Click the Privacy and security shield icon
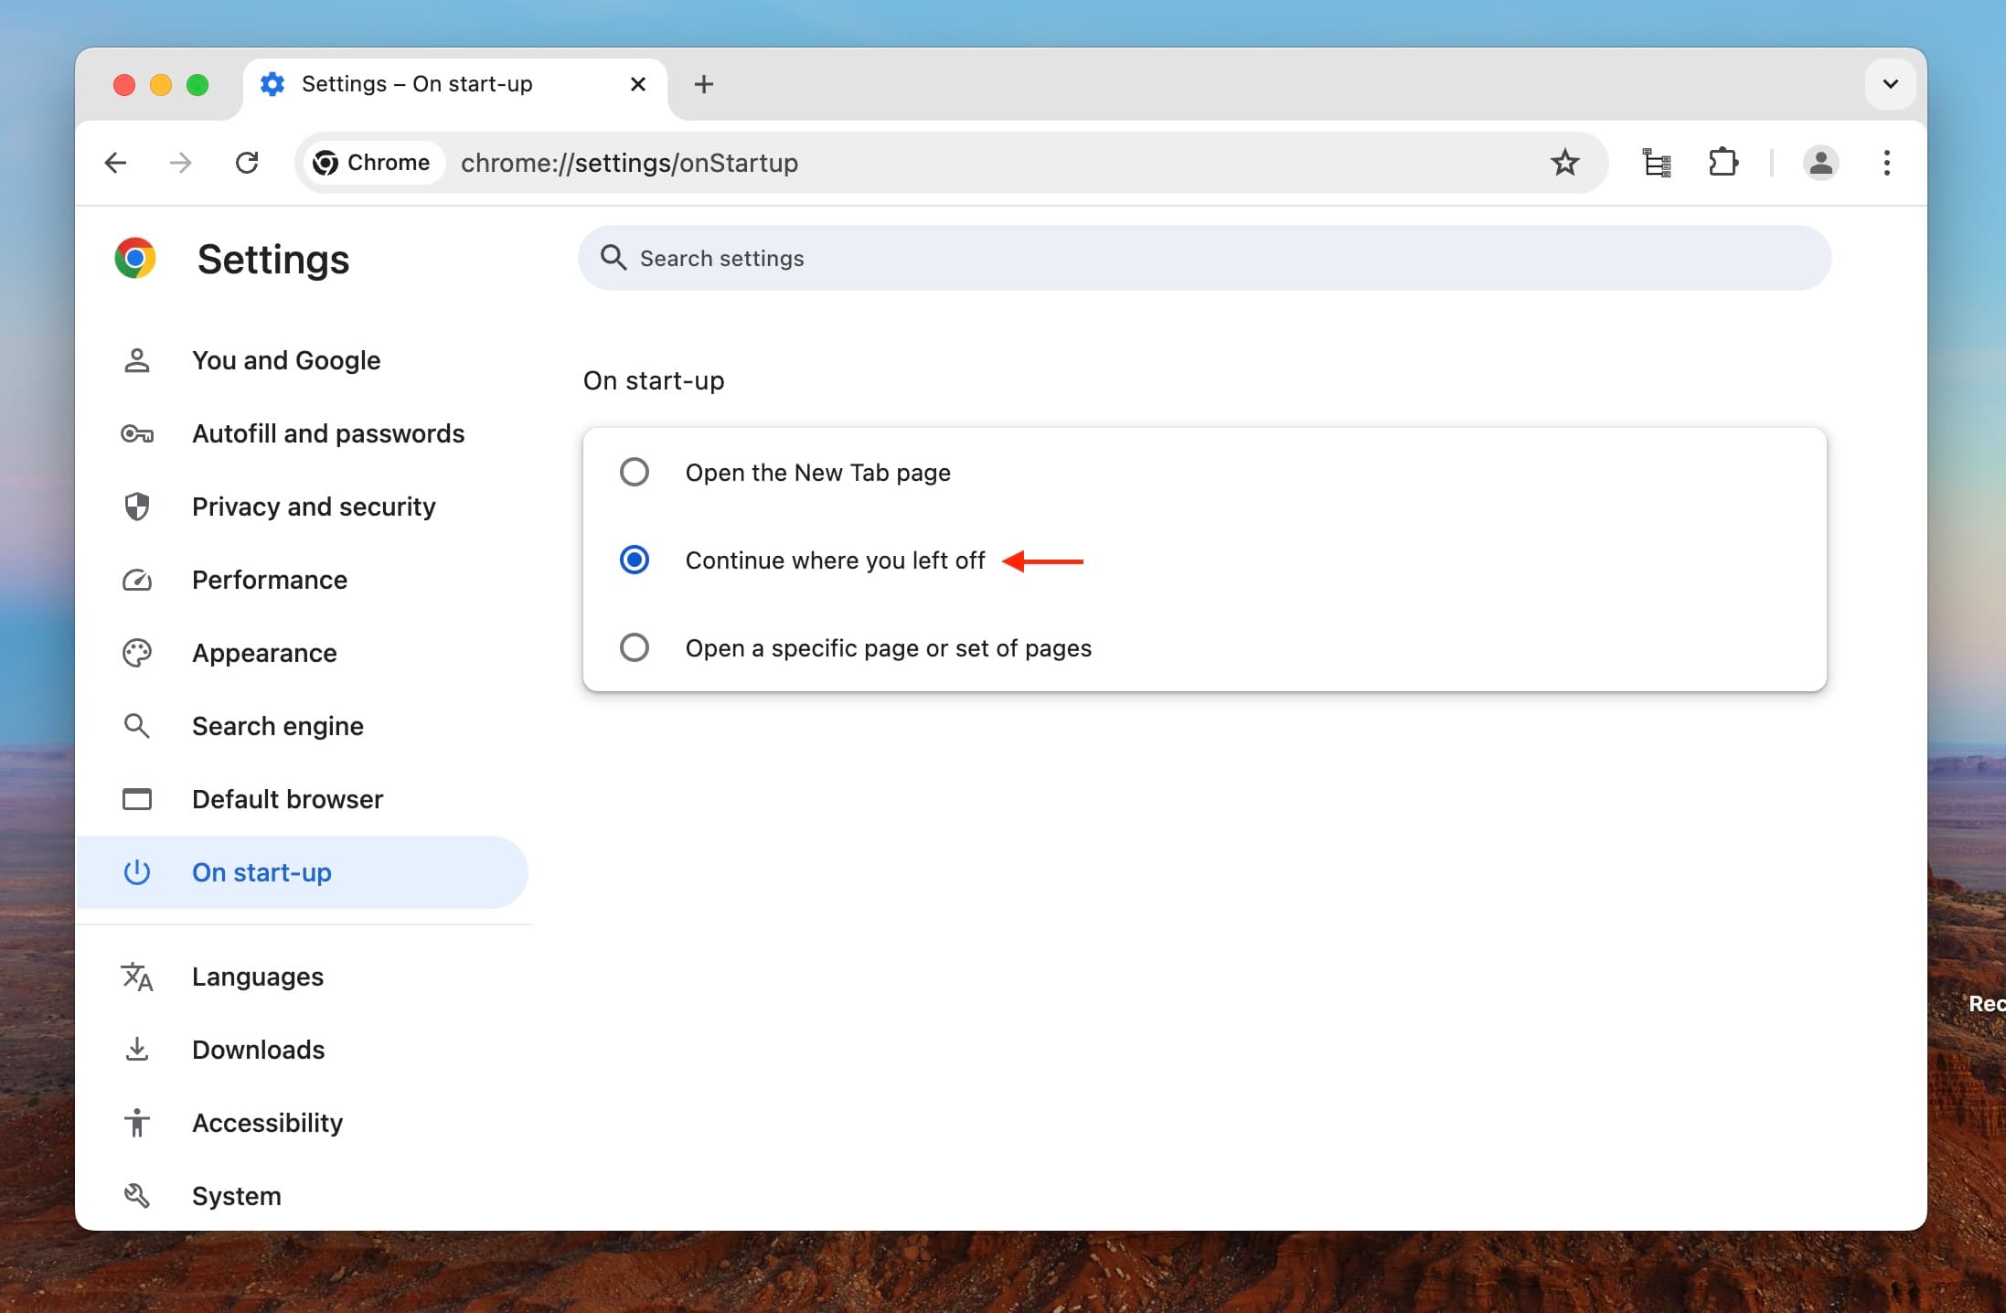2006x1313 pixels. point(136,507)
